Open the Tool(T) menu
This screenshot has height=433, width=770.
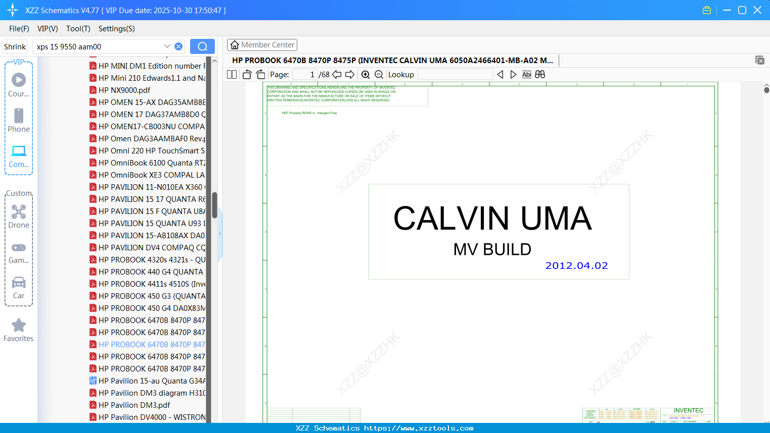pos(78,29)
